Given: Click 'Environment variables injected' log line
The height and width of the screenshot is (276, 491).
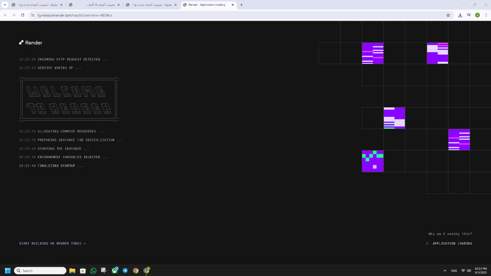Looking at the screenshot, I should coord(64,157).
